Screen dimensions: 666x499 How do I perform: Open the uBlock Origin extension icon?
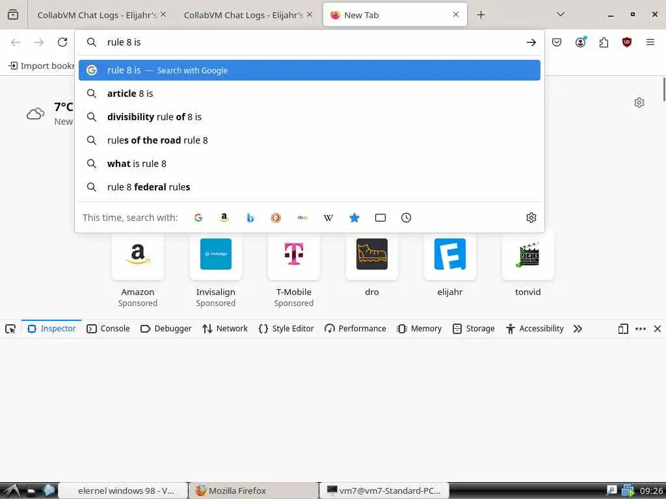[627, 42]
